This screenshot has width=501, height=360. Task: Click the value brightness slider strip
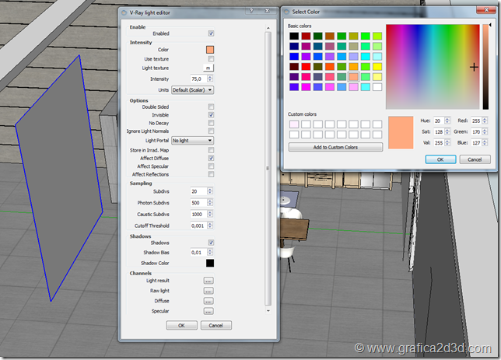click(485, 67)
